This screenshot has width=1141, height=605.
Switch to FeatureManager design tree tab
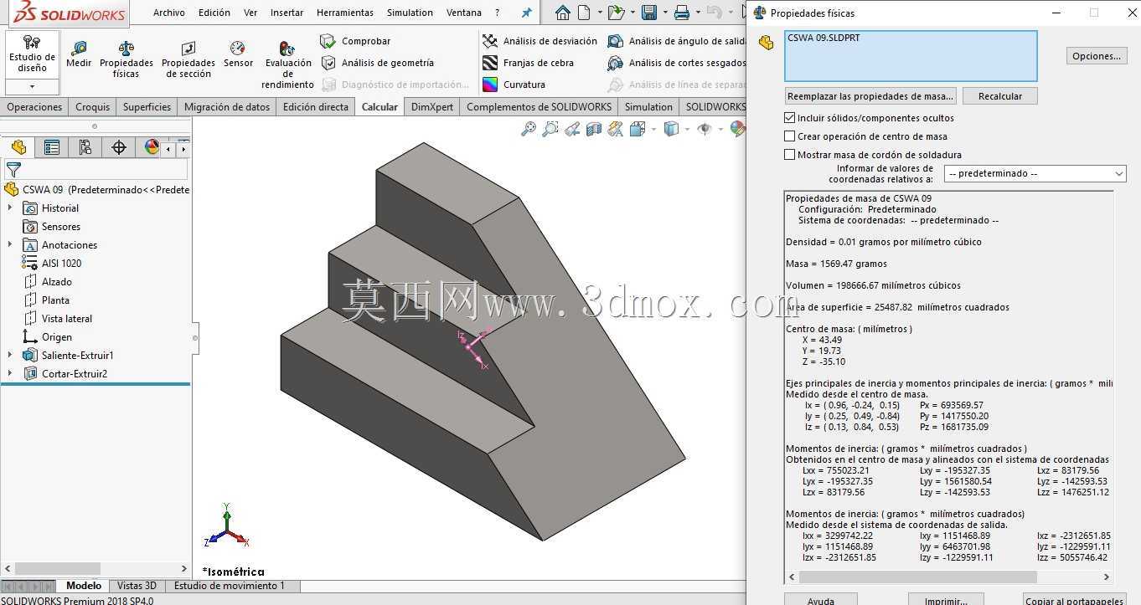click(18, 147)
